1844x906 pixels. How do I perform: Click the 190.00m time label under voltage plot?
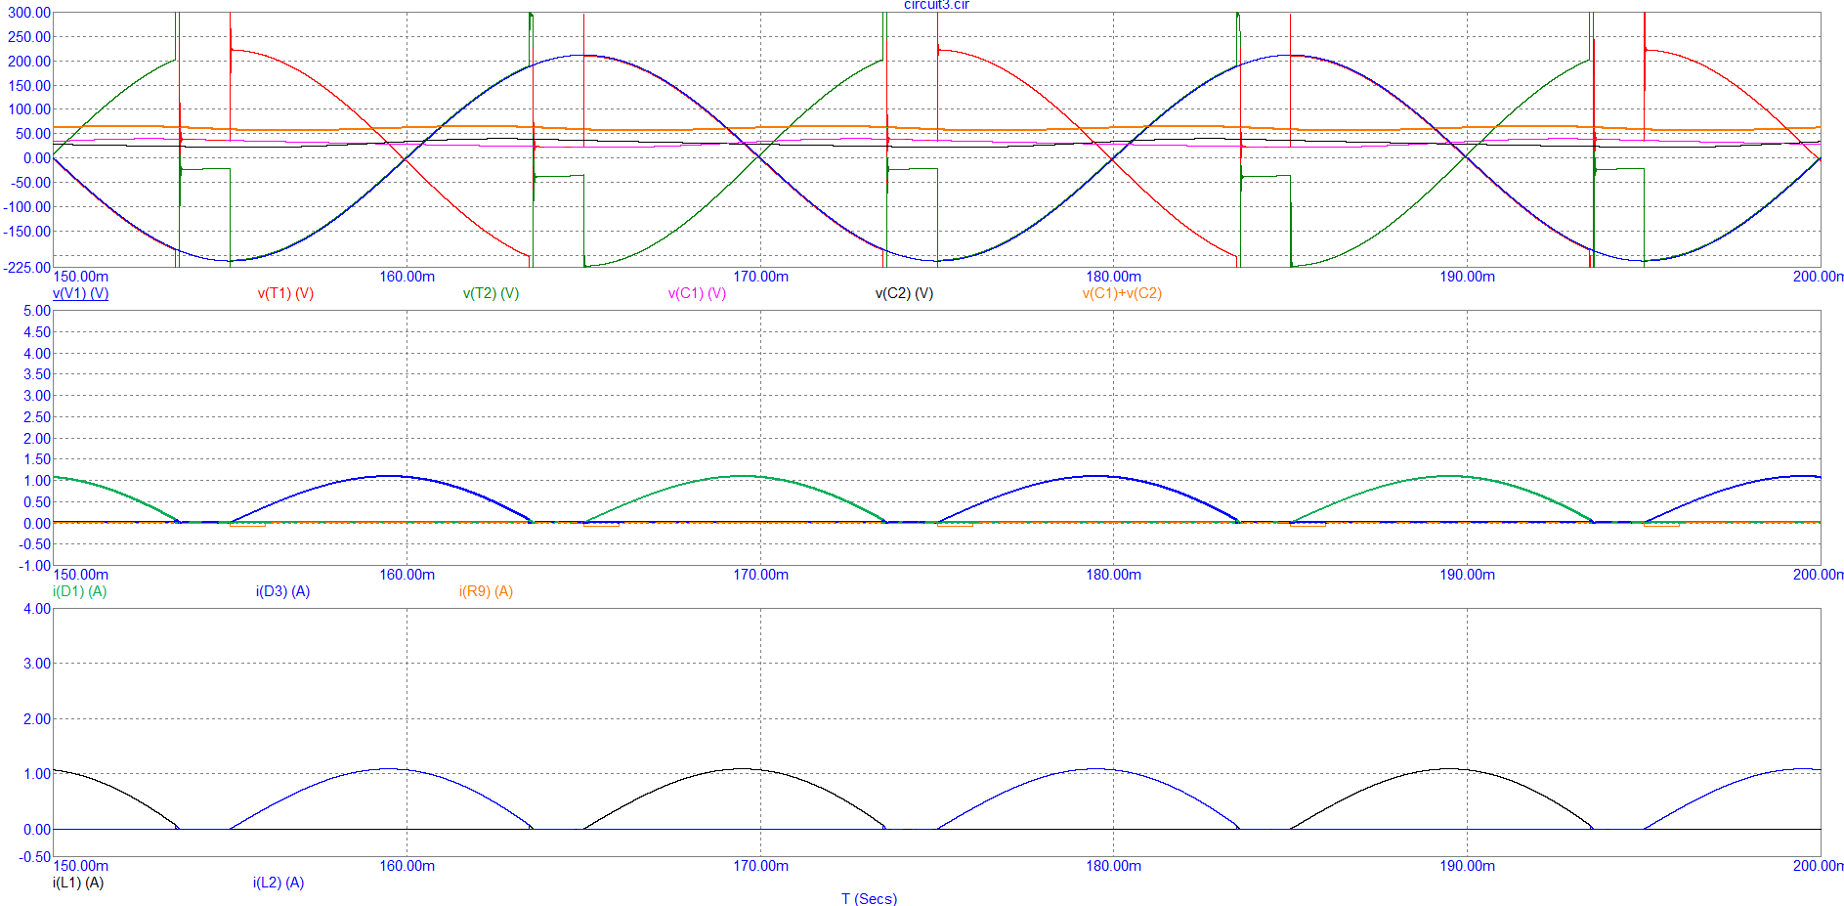coord(1467,277)
